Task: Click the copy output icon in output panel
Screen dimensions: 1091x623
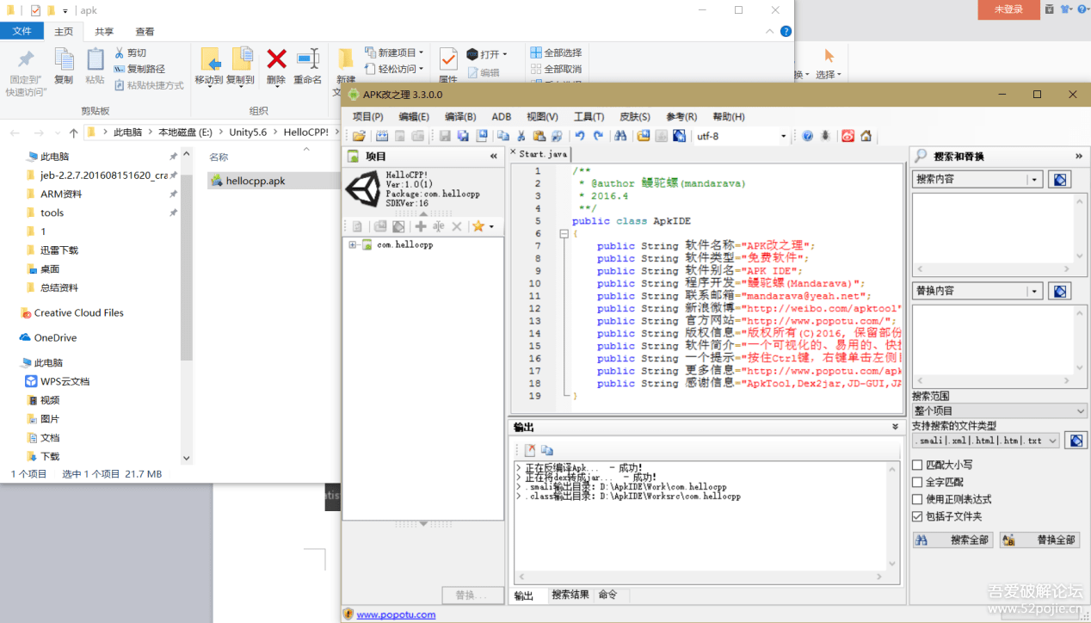Action: coord(547,450)
